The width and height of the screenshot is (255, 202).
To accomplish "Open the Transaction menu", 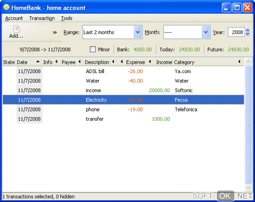I will coord(42,18).
